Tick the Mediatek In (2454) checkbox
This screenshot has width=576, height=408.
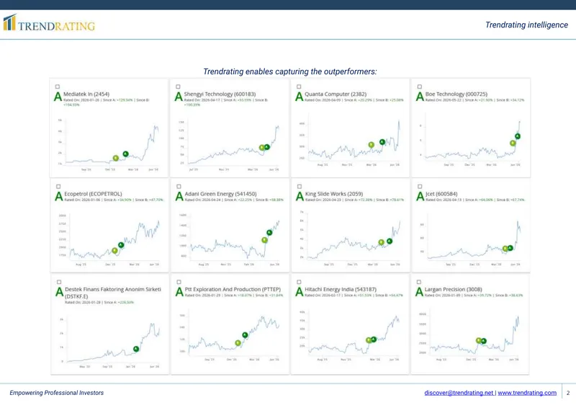[x=58, y=87]
